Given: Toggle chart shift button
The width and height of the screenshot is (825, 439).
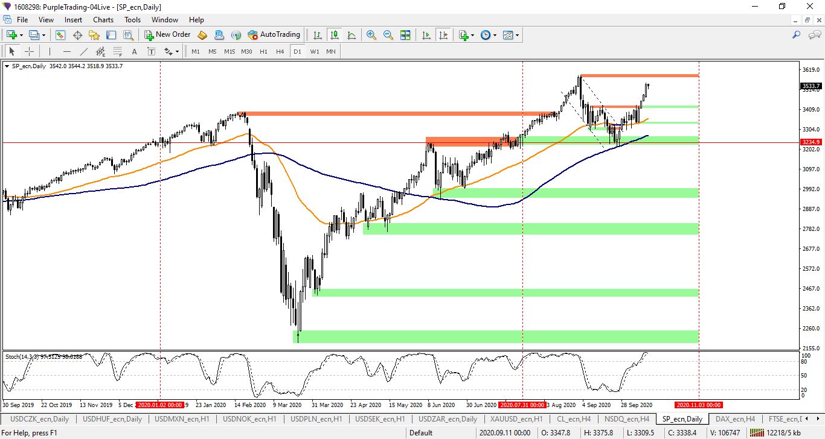Looking at the screenshot, I should [x=443, y=35].
